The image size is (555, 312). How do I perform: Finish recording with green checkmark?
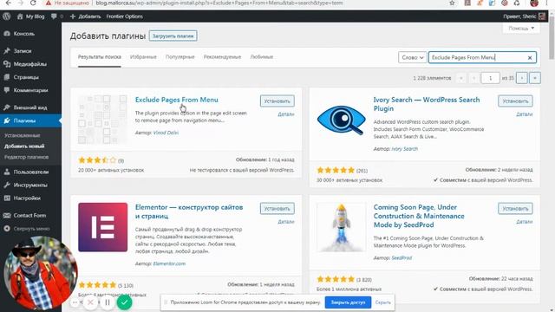point(124,302)
